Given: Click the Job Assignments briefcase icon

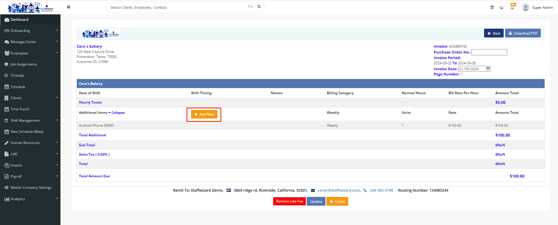Looking at the screenshot, I should (x=6, y=64).
